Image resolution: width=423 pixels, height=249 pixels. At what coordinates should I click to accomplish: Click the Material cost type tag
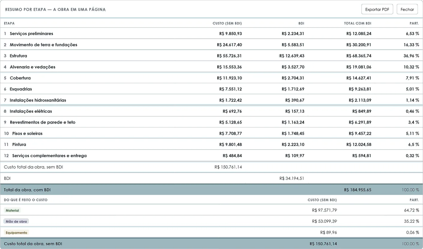pyautogui.click(x=12, y=210)
